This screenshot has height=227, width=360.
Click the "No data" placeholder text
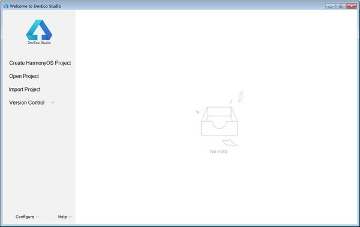click(x=219, y=152)
